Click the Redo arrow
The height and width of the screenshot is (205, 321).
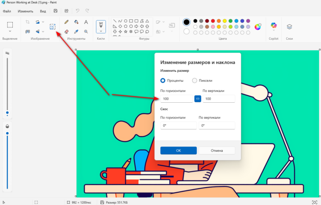pyautogui.click(x=87, y=11)
